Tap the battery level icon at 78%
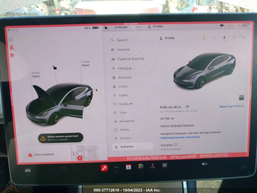 96,28
